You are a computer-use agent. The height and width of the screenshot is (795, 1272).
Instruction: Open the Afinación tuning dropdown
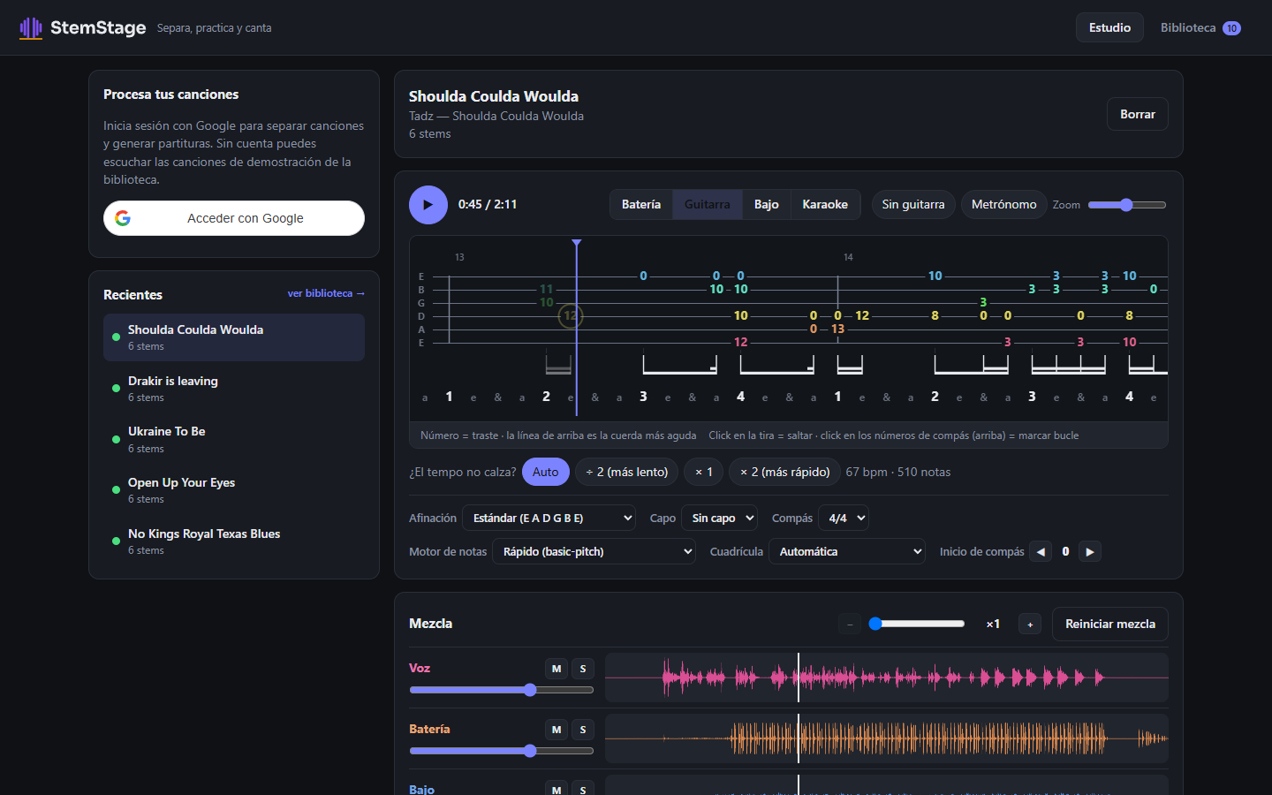coord(549,518)
